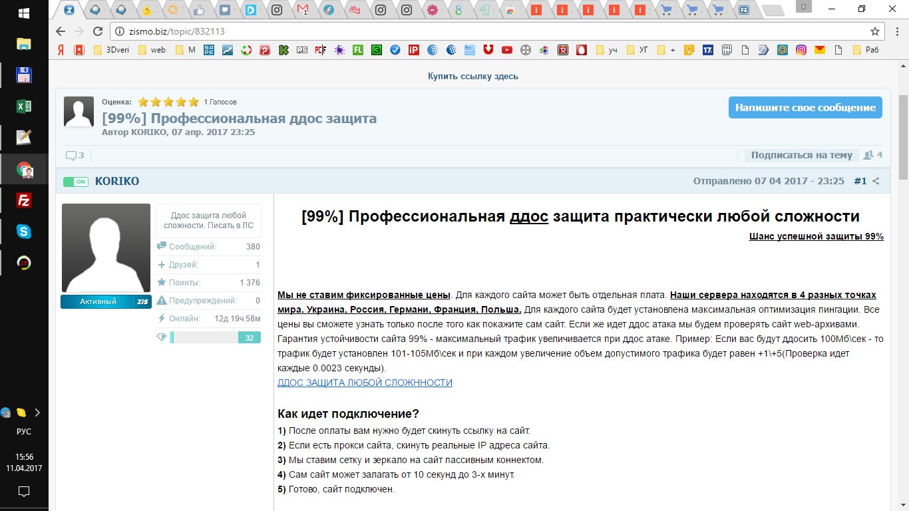The height and width of the screenshot is (511, 909).
Task: Click the fifth rating star
Action: point(194,102)
